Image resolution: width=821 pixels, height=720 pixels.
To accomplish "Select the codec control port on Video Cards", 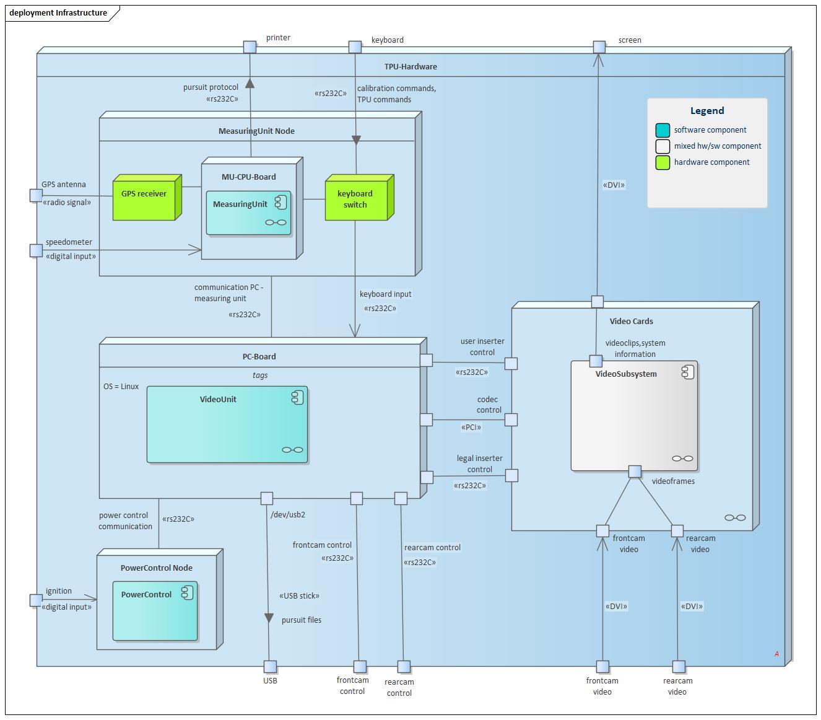I will [x=511, y=419].
